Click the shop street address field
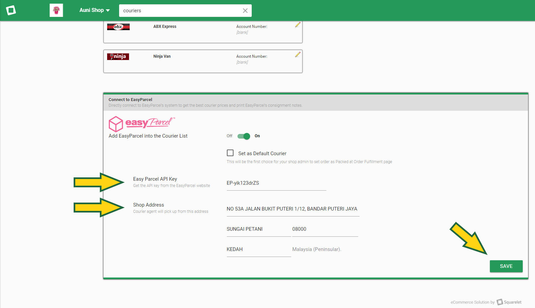The width and height of the screenshot is (535, 308). tap(293, 209)
